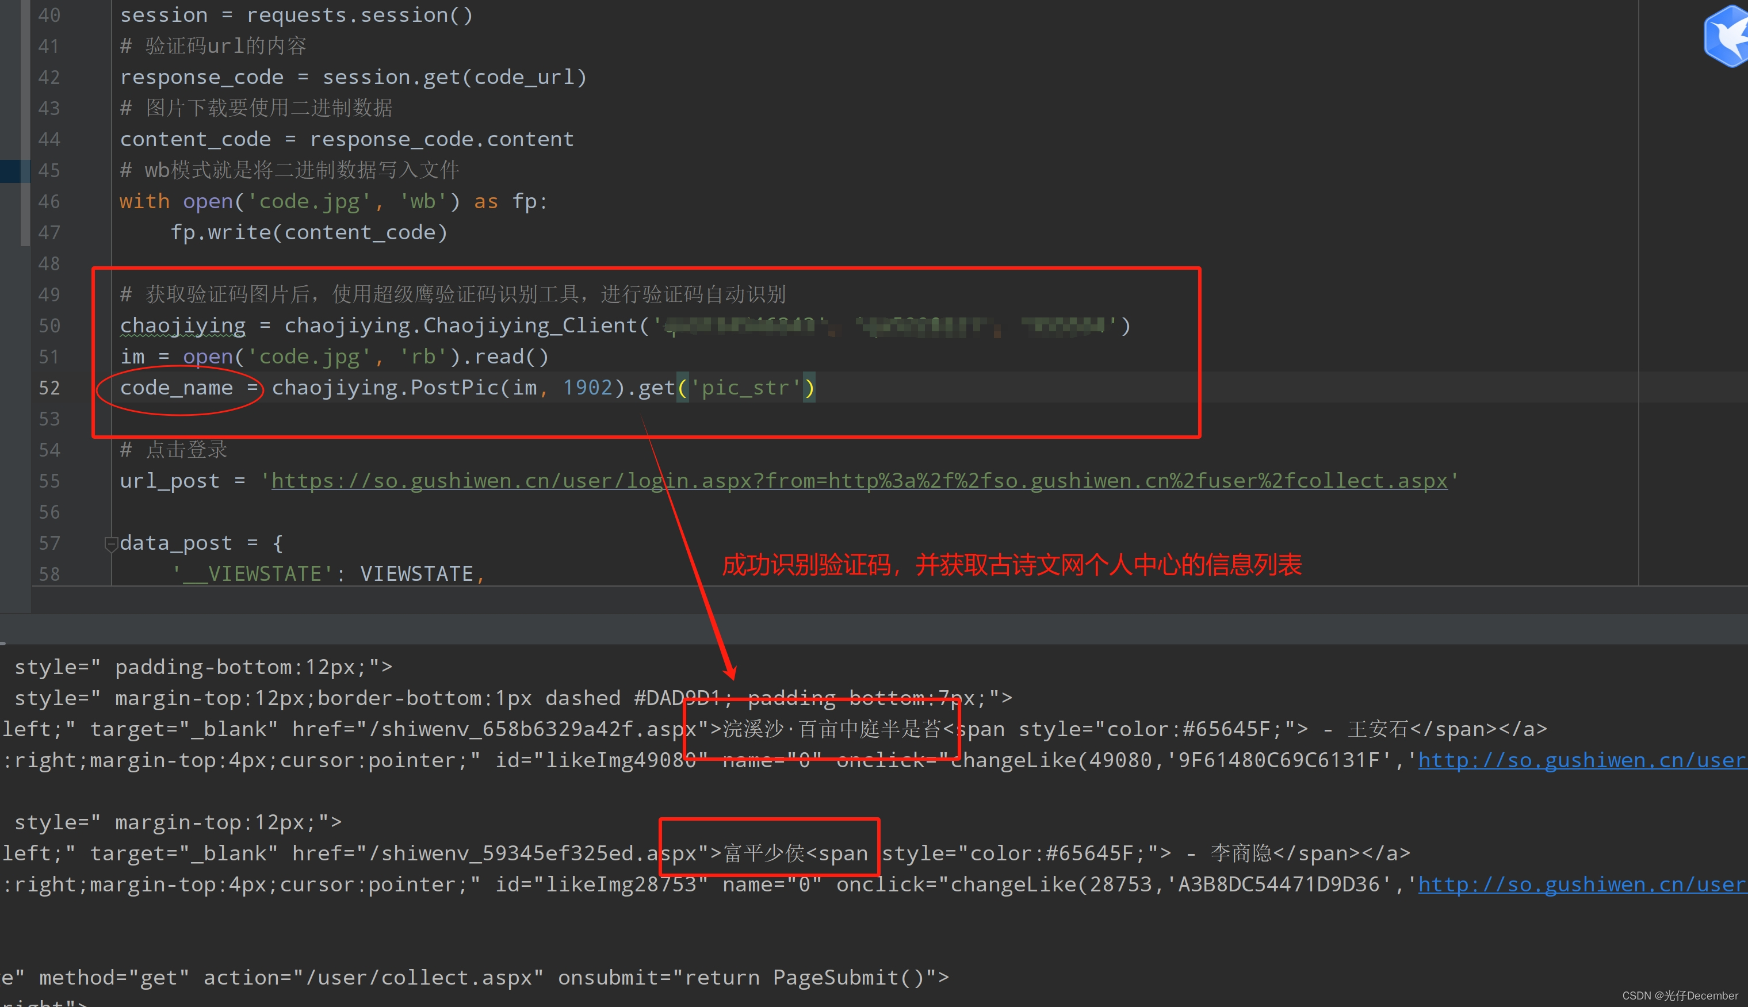Follow the first so.gushiwen.cn/user hyperlink
Screen dimensions: 1748x1007
coord(1584,760)
